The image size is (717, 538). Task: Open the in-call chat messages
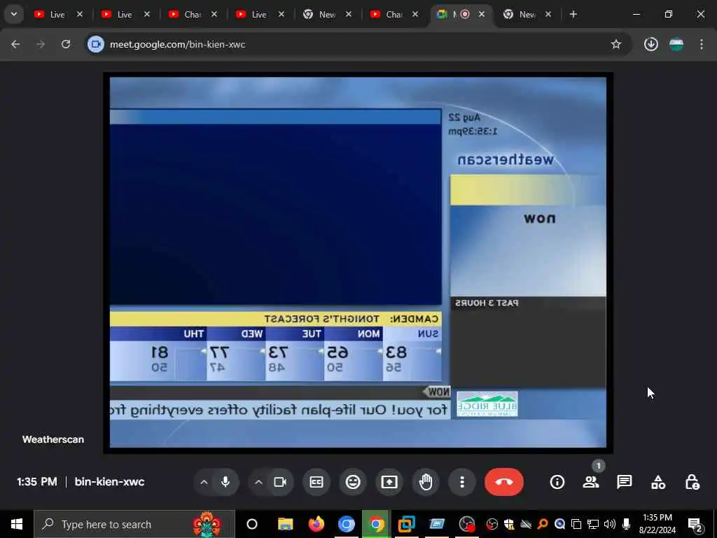pos(624,482)
